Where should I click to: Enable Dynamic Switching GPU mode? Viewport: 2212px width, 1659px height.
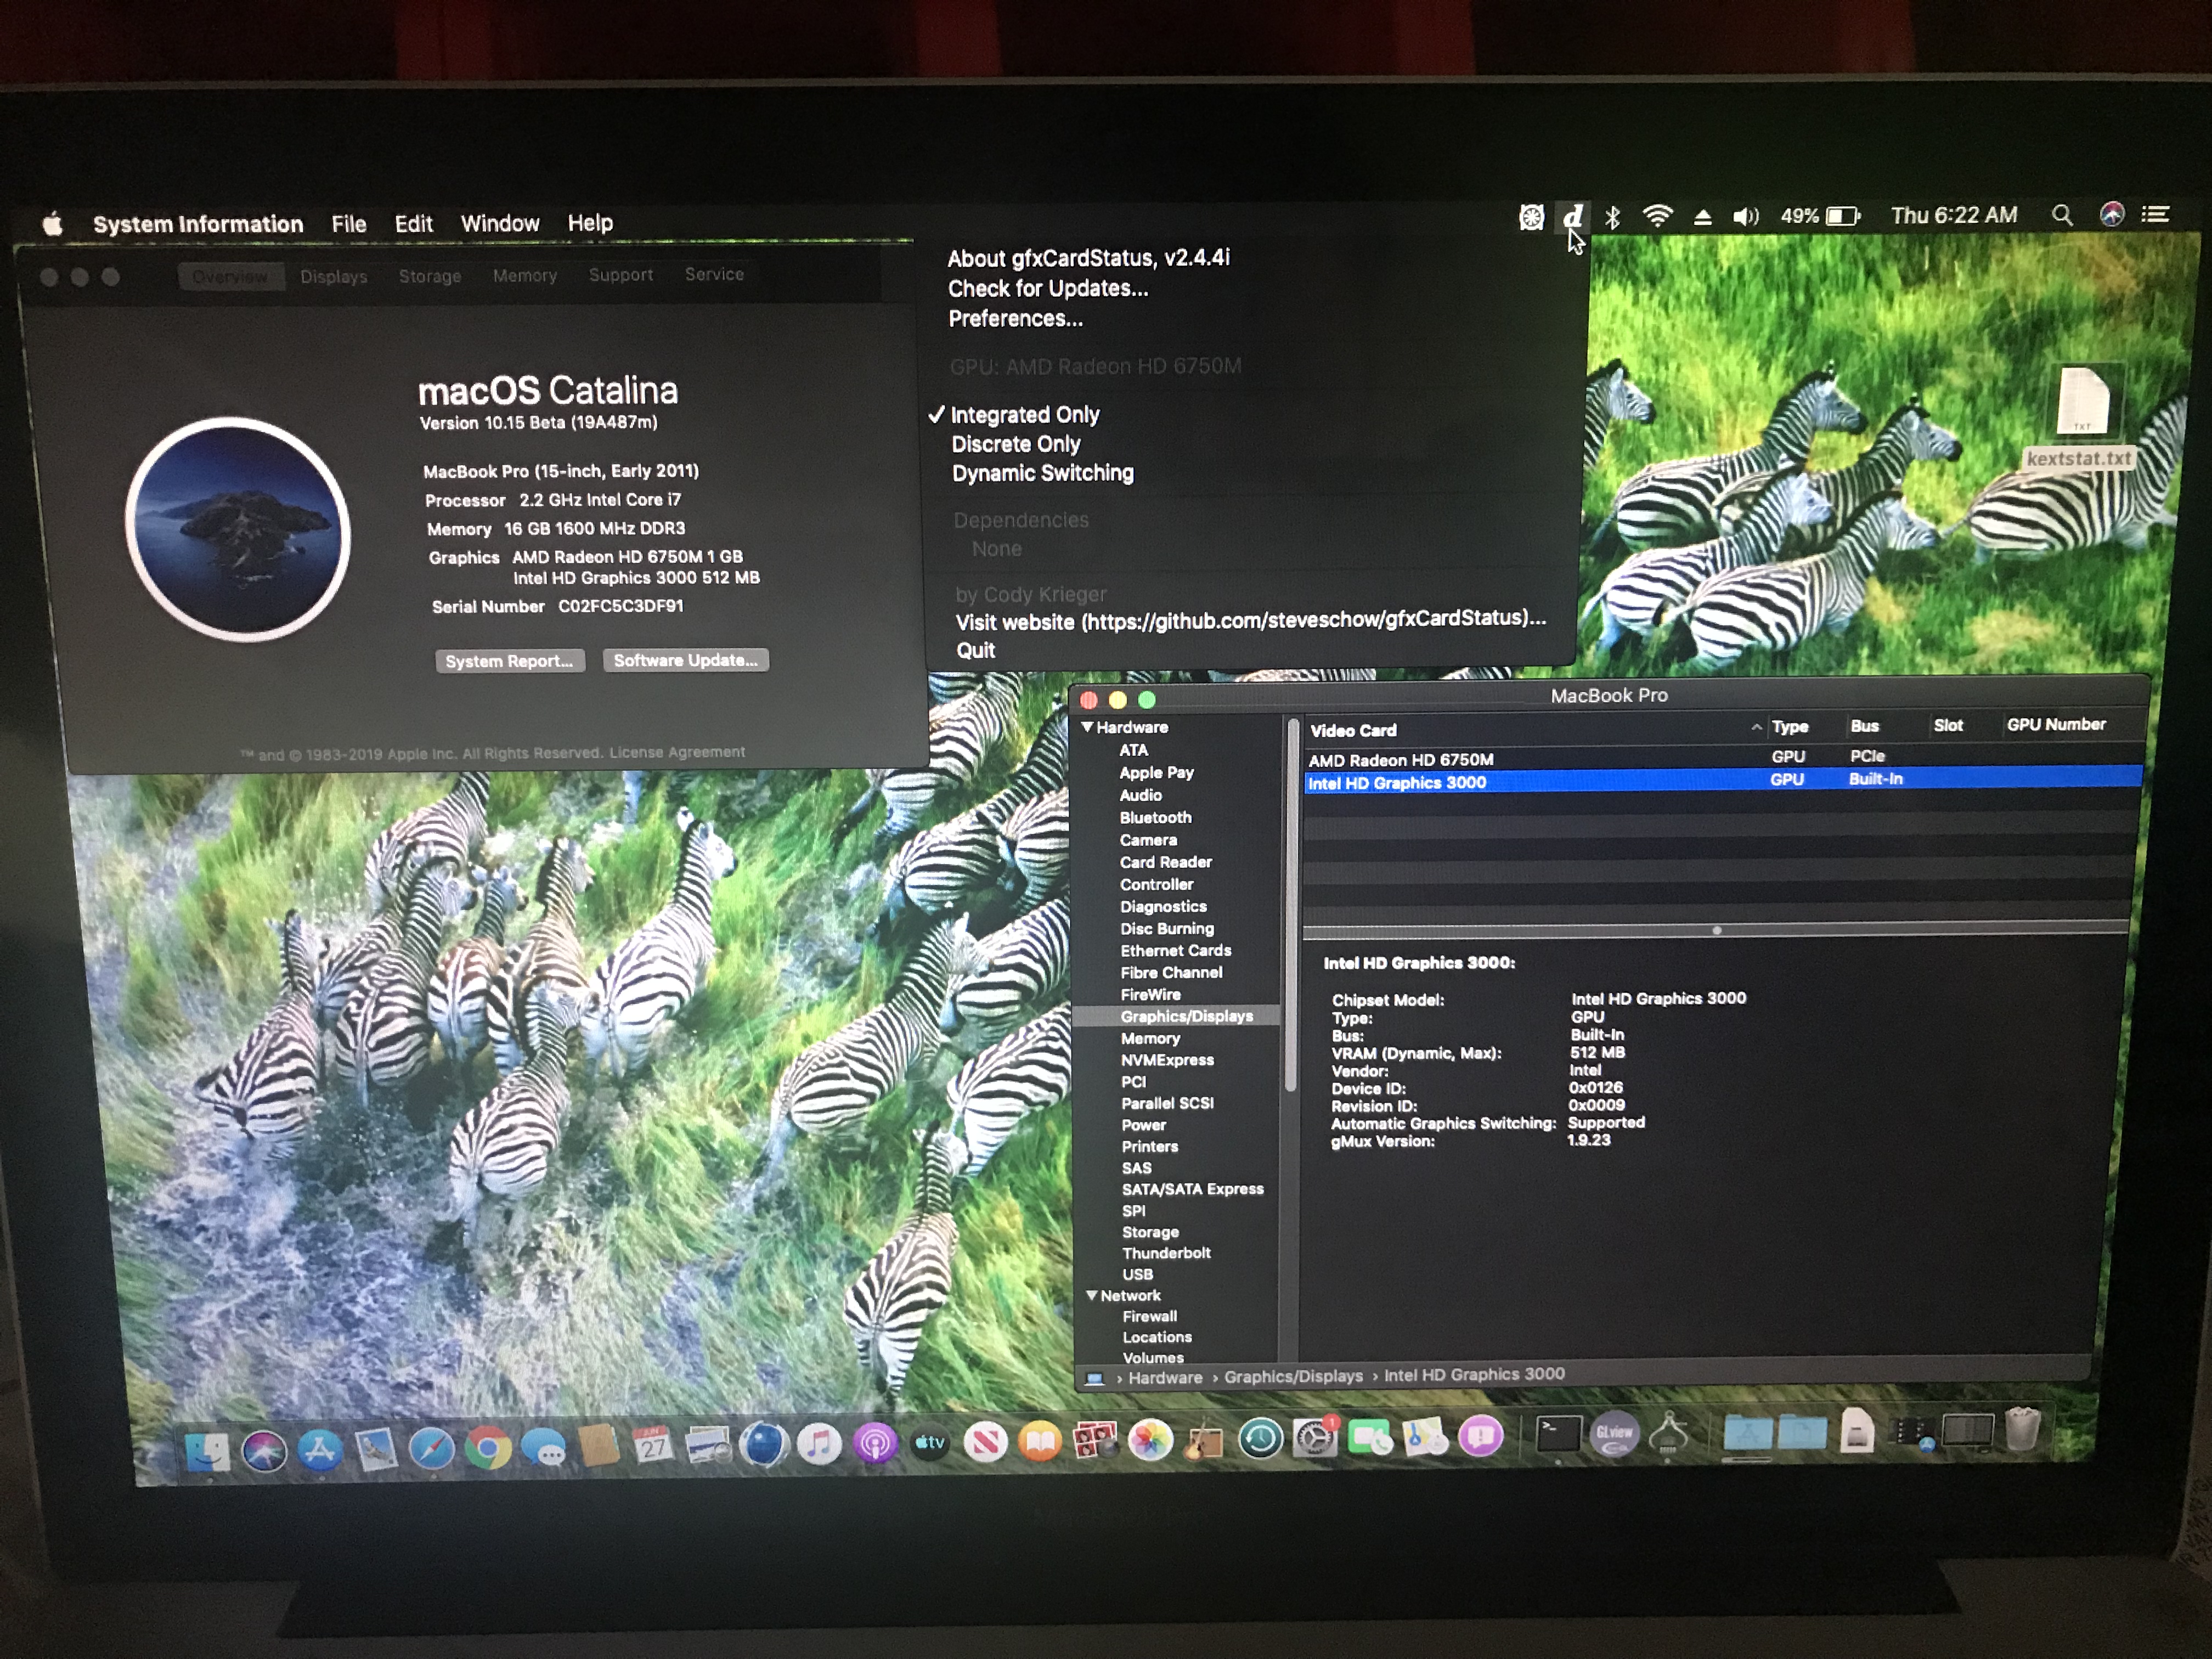point(1042,473)
